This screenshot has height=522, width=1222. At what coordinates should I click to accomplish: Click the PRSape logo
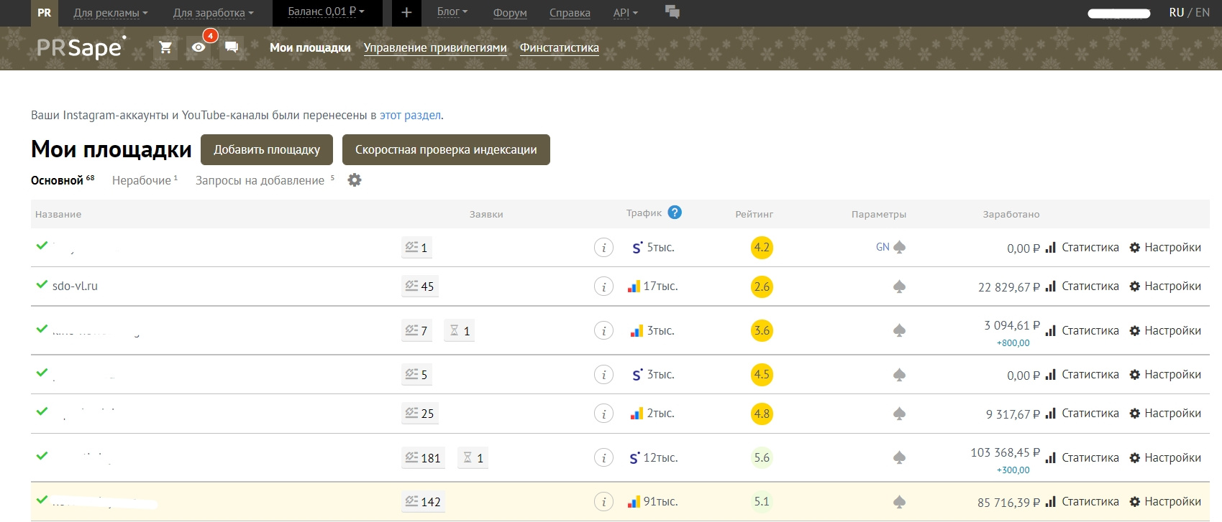click(81, 47)
